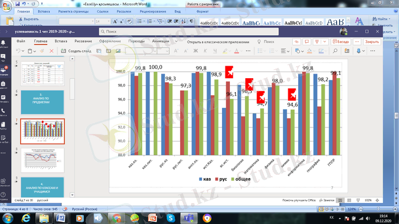This screenshot has height=224, width=399.
Task: Click the Skype icon in taskbar
Action: [x=171, y=218]
